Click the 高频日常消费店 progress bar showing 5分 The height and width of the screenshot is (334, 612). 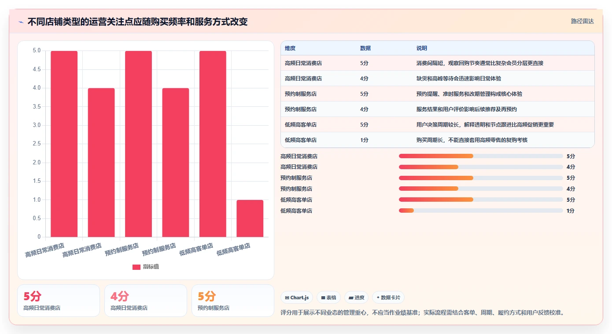click(481, 156)
